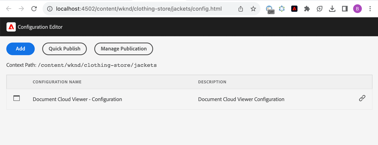Open Manage Publication
This screenshot has height=145, width=378.
point(124,49)
